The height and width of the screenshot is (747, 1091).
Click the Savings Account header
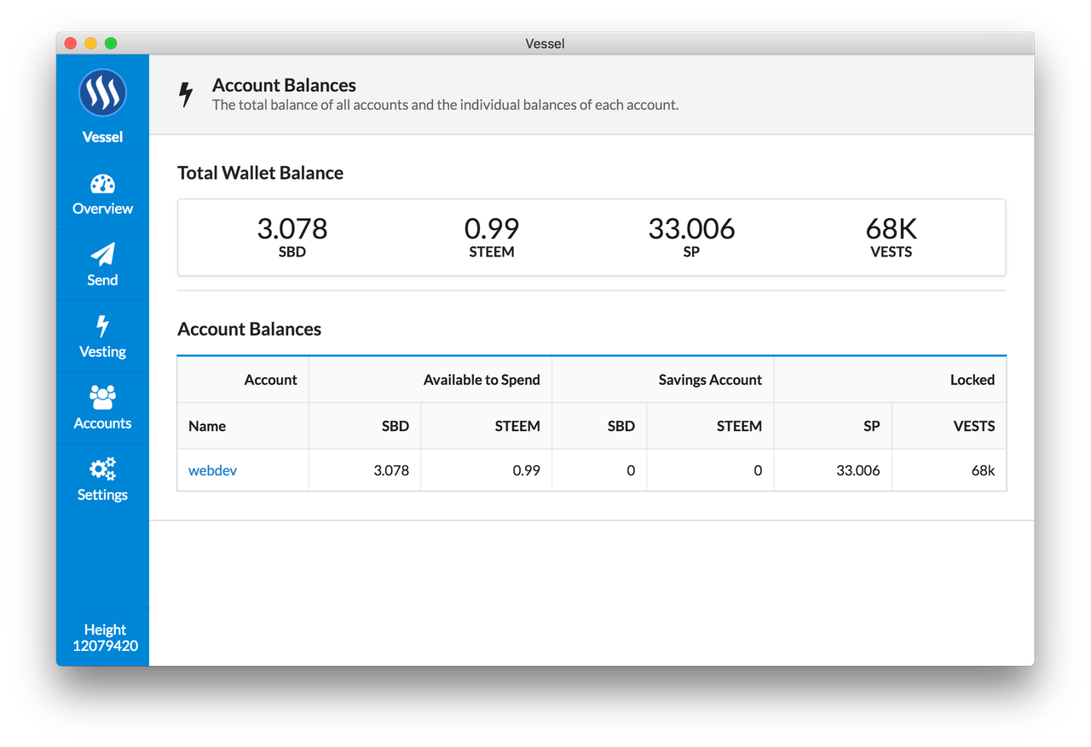[x=663, y=380]
